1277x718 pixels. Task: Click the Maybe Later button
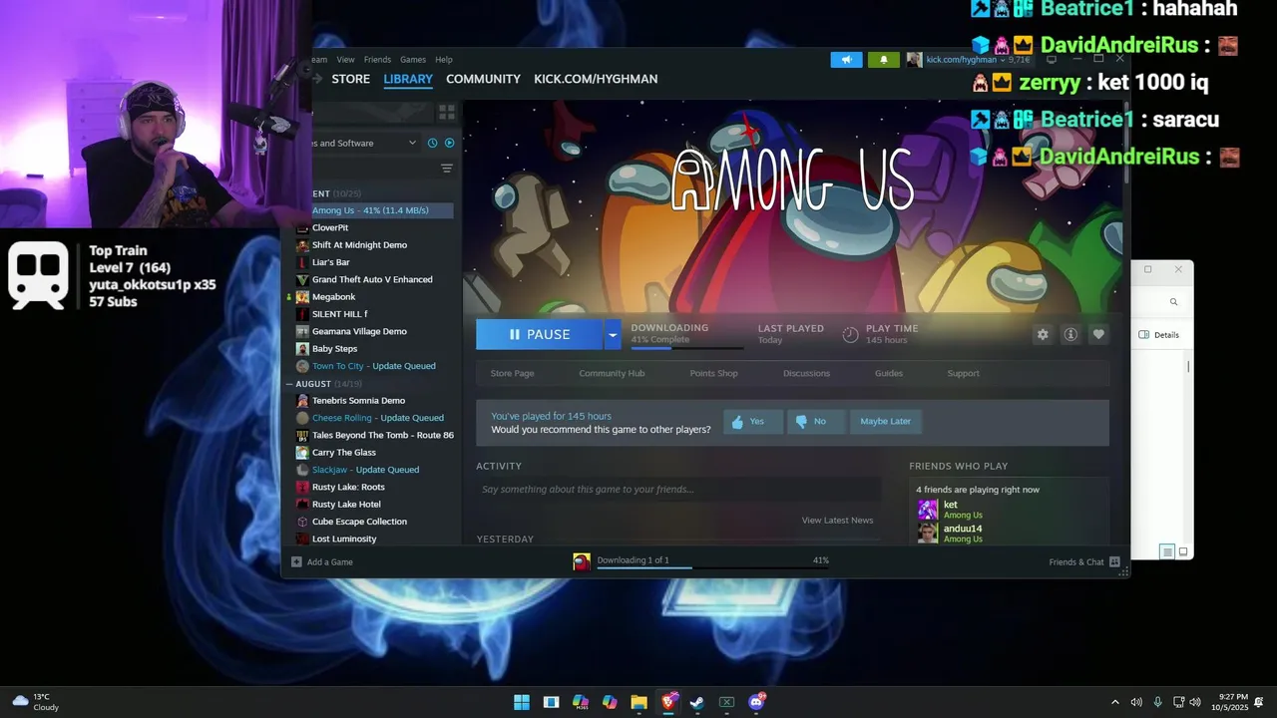885,422
